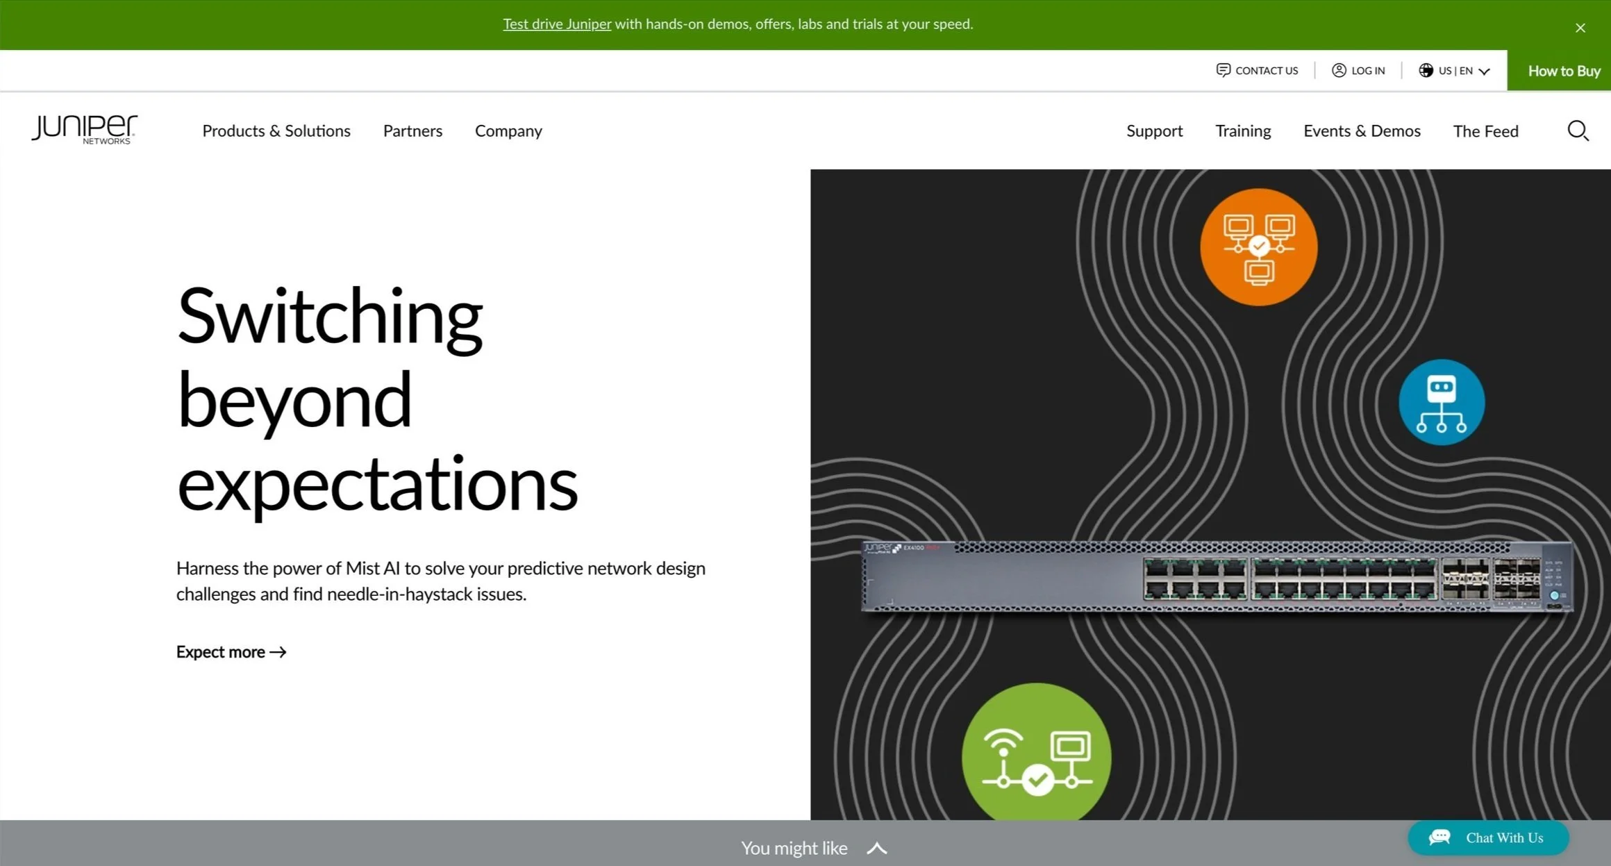Click the Contact Us chat icon
1611x866 pixels.
click(1223, 70)
